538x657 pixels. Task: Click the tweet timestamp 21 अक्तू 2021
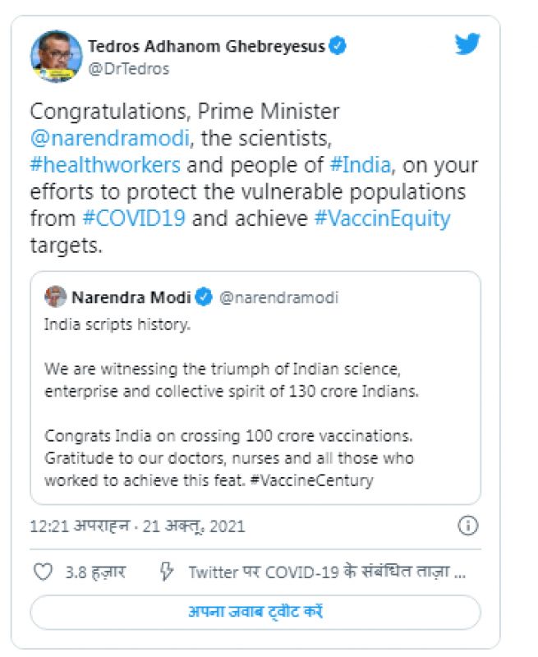[137, 526]
